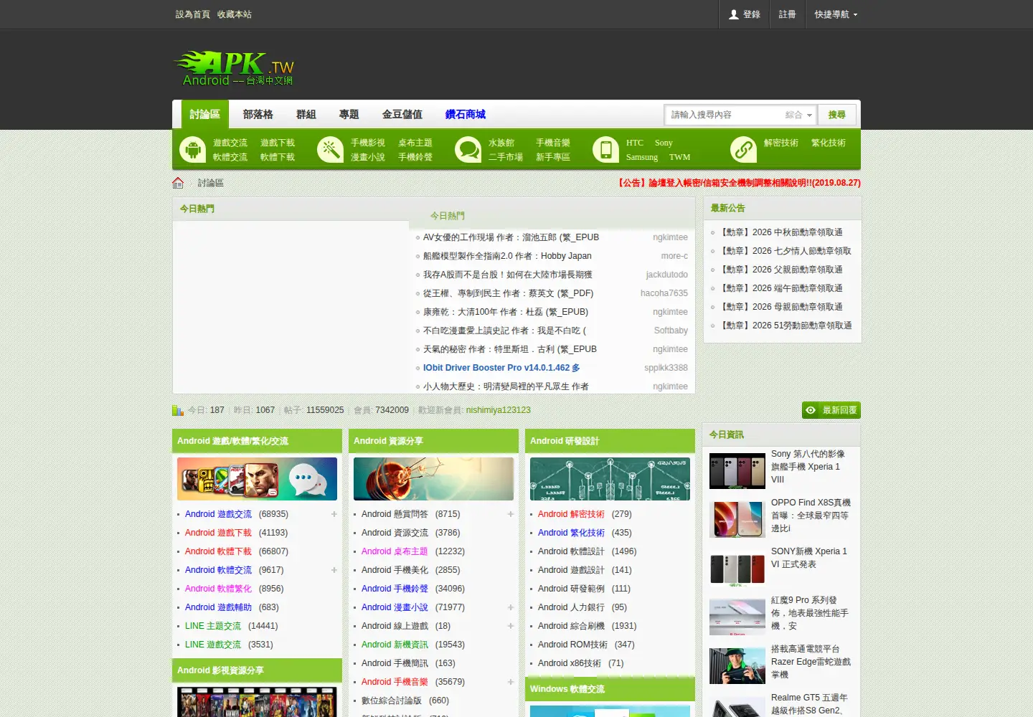Open the 金豆儲值 tab

402,115
